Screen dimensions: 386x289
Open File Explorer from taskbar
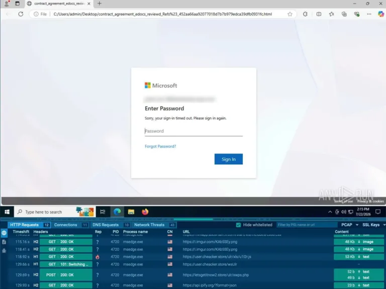coord(131,212)
